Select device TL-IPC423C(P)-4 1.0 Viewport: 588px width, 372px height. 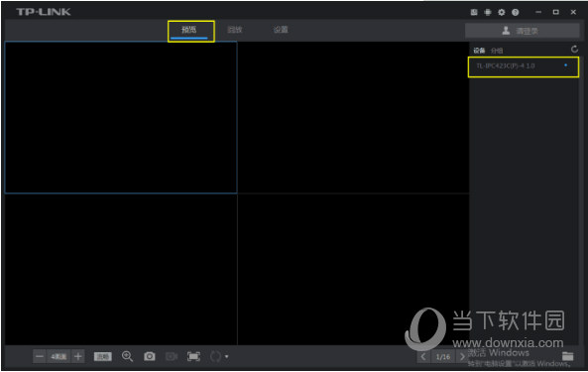pyautogui.click(x=524, y=66)
